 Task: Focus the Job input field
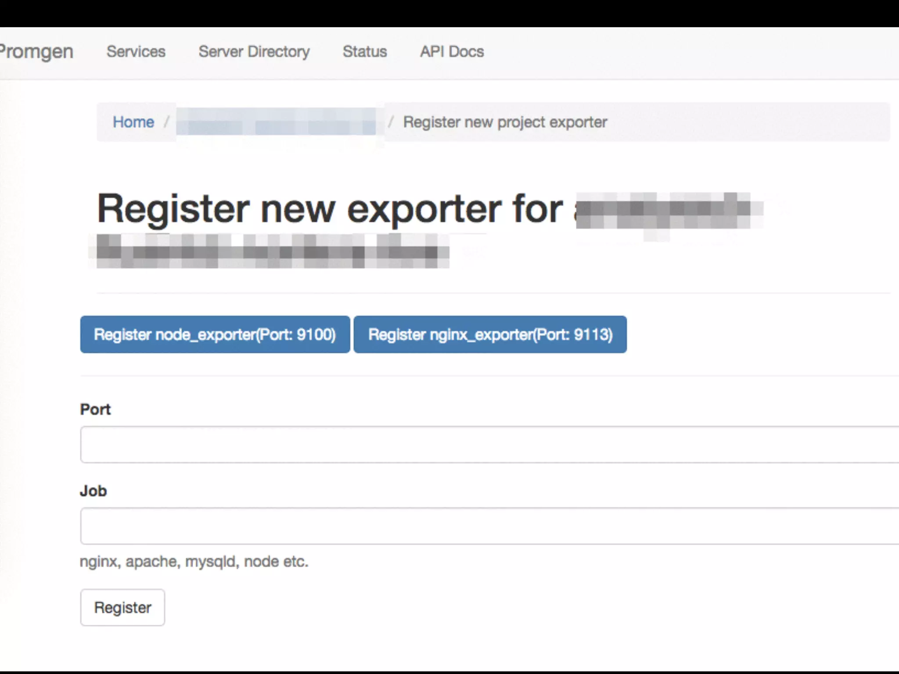pos(489,526)
